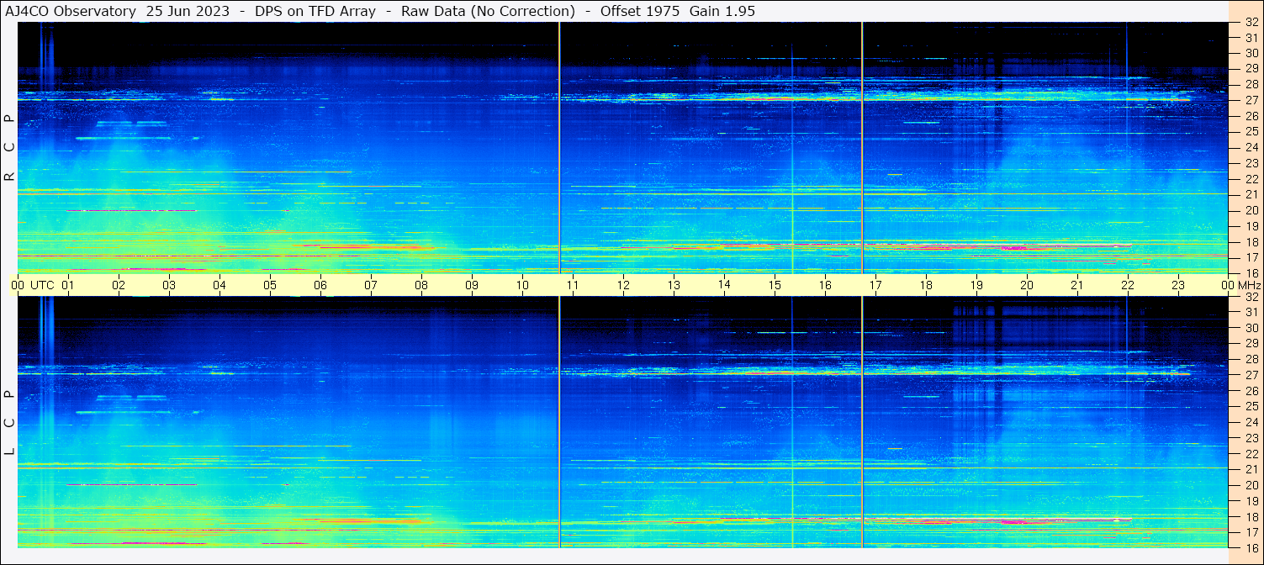Click the 31 MHz label on LCP scale
The width and height of the screenshot is (1264, 565).
1251,312
